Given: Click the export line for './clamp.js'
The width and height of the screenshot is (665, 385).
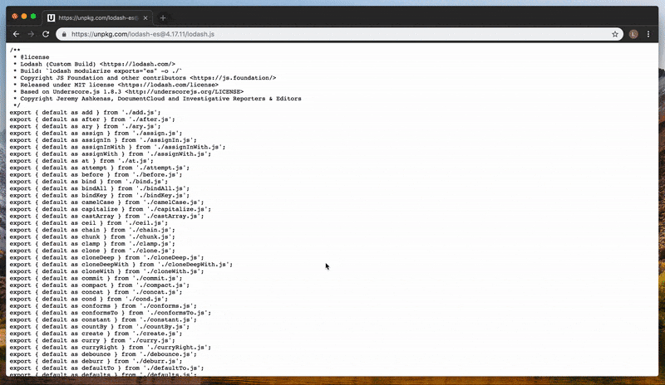Looking at the screenshot, I should tap(92, 244).
